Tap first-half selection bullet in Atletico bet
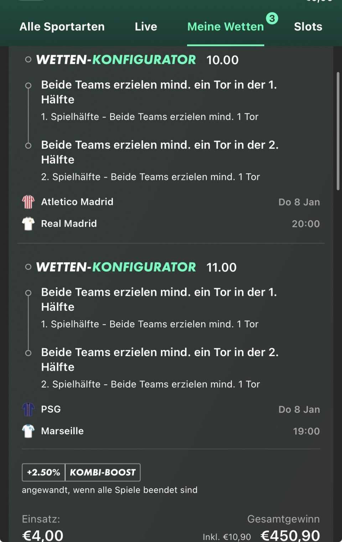342x542 pixels. coord(28,86)
